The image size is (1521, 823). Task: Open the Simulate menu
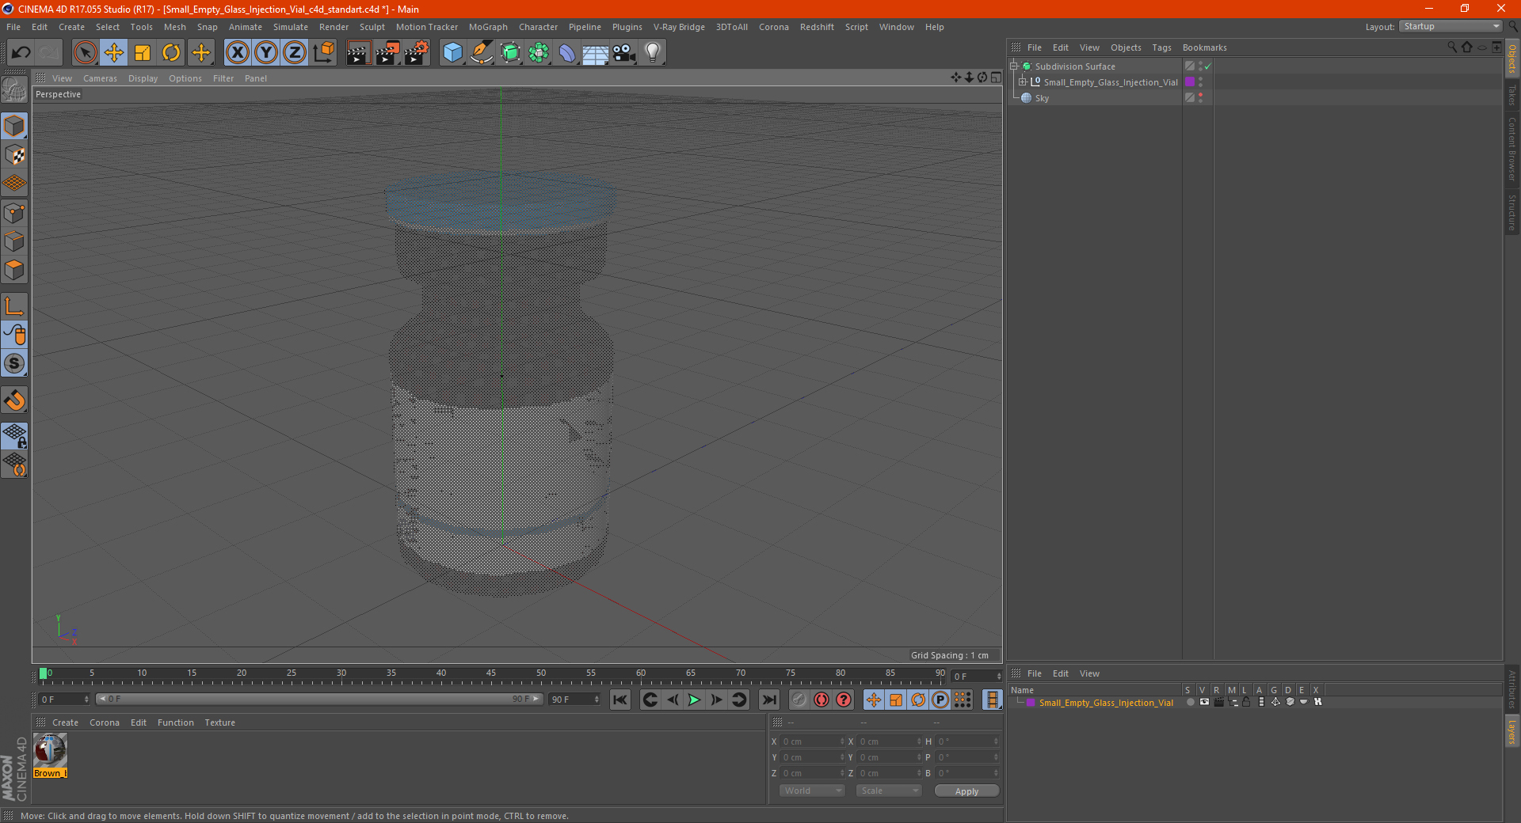coord(291,27)
